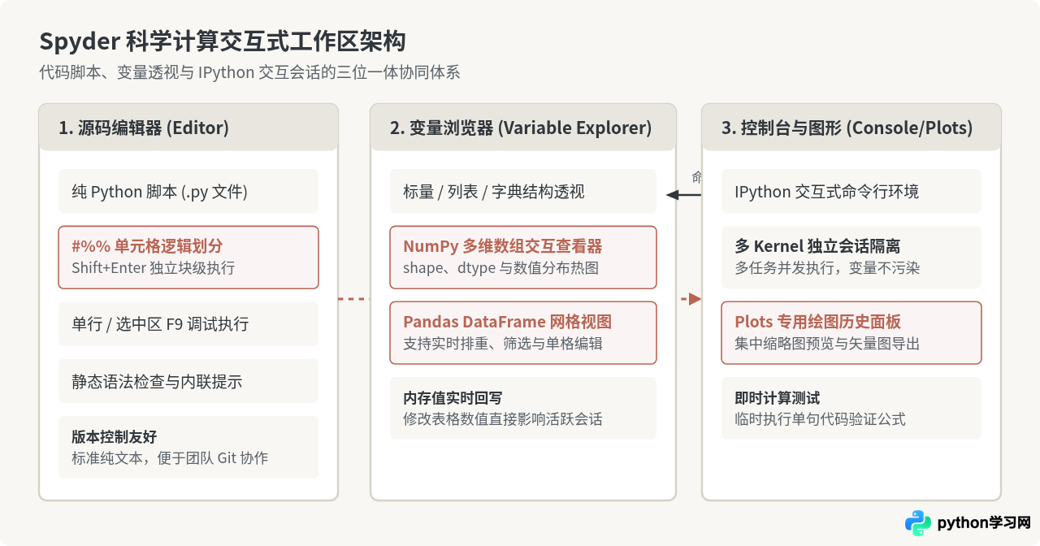Viewport: 1040px width, 546px height.
Task: Click 'Plots 专用绘图历史面板' card title
Action: click(818, 322)
